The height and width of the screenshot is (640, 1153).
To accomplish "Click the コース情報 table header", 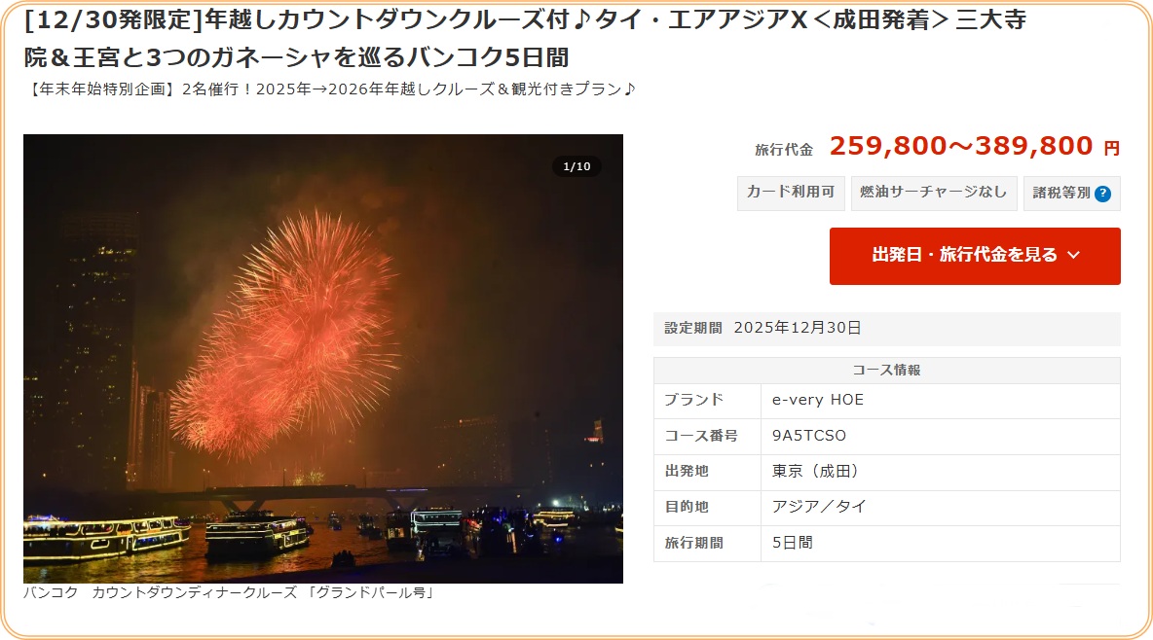I will coord(887,371).
